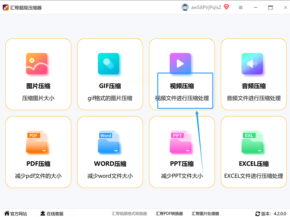Close the compressor window
This screenshot has height=217, width=290.
point(286,7)
